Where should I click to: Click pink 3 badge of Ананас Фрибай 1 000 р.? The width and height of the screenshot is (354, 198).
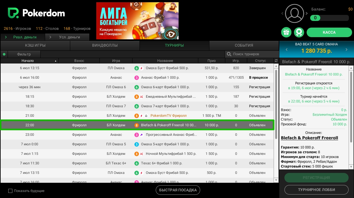pos(137,77)
